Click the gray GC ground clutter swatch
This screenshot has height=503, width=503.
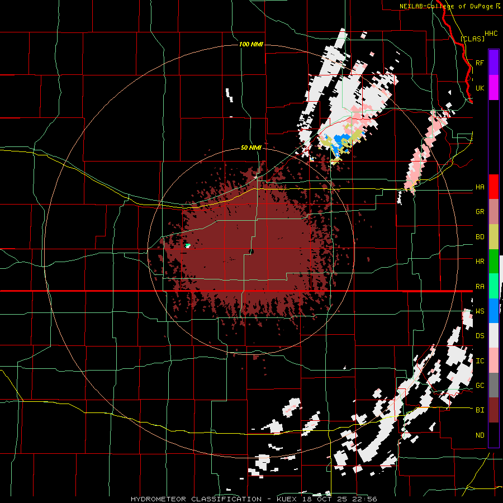click(x=493, y=385)
